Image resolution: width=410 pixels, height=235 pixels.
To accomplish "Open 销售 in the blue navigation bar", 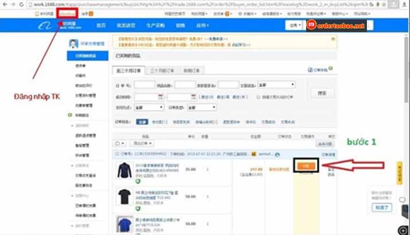I will (180, 25).
